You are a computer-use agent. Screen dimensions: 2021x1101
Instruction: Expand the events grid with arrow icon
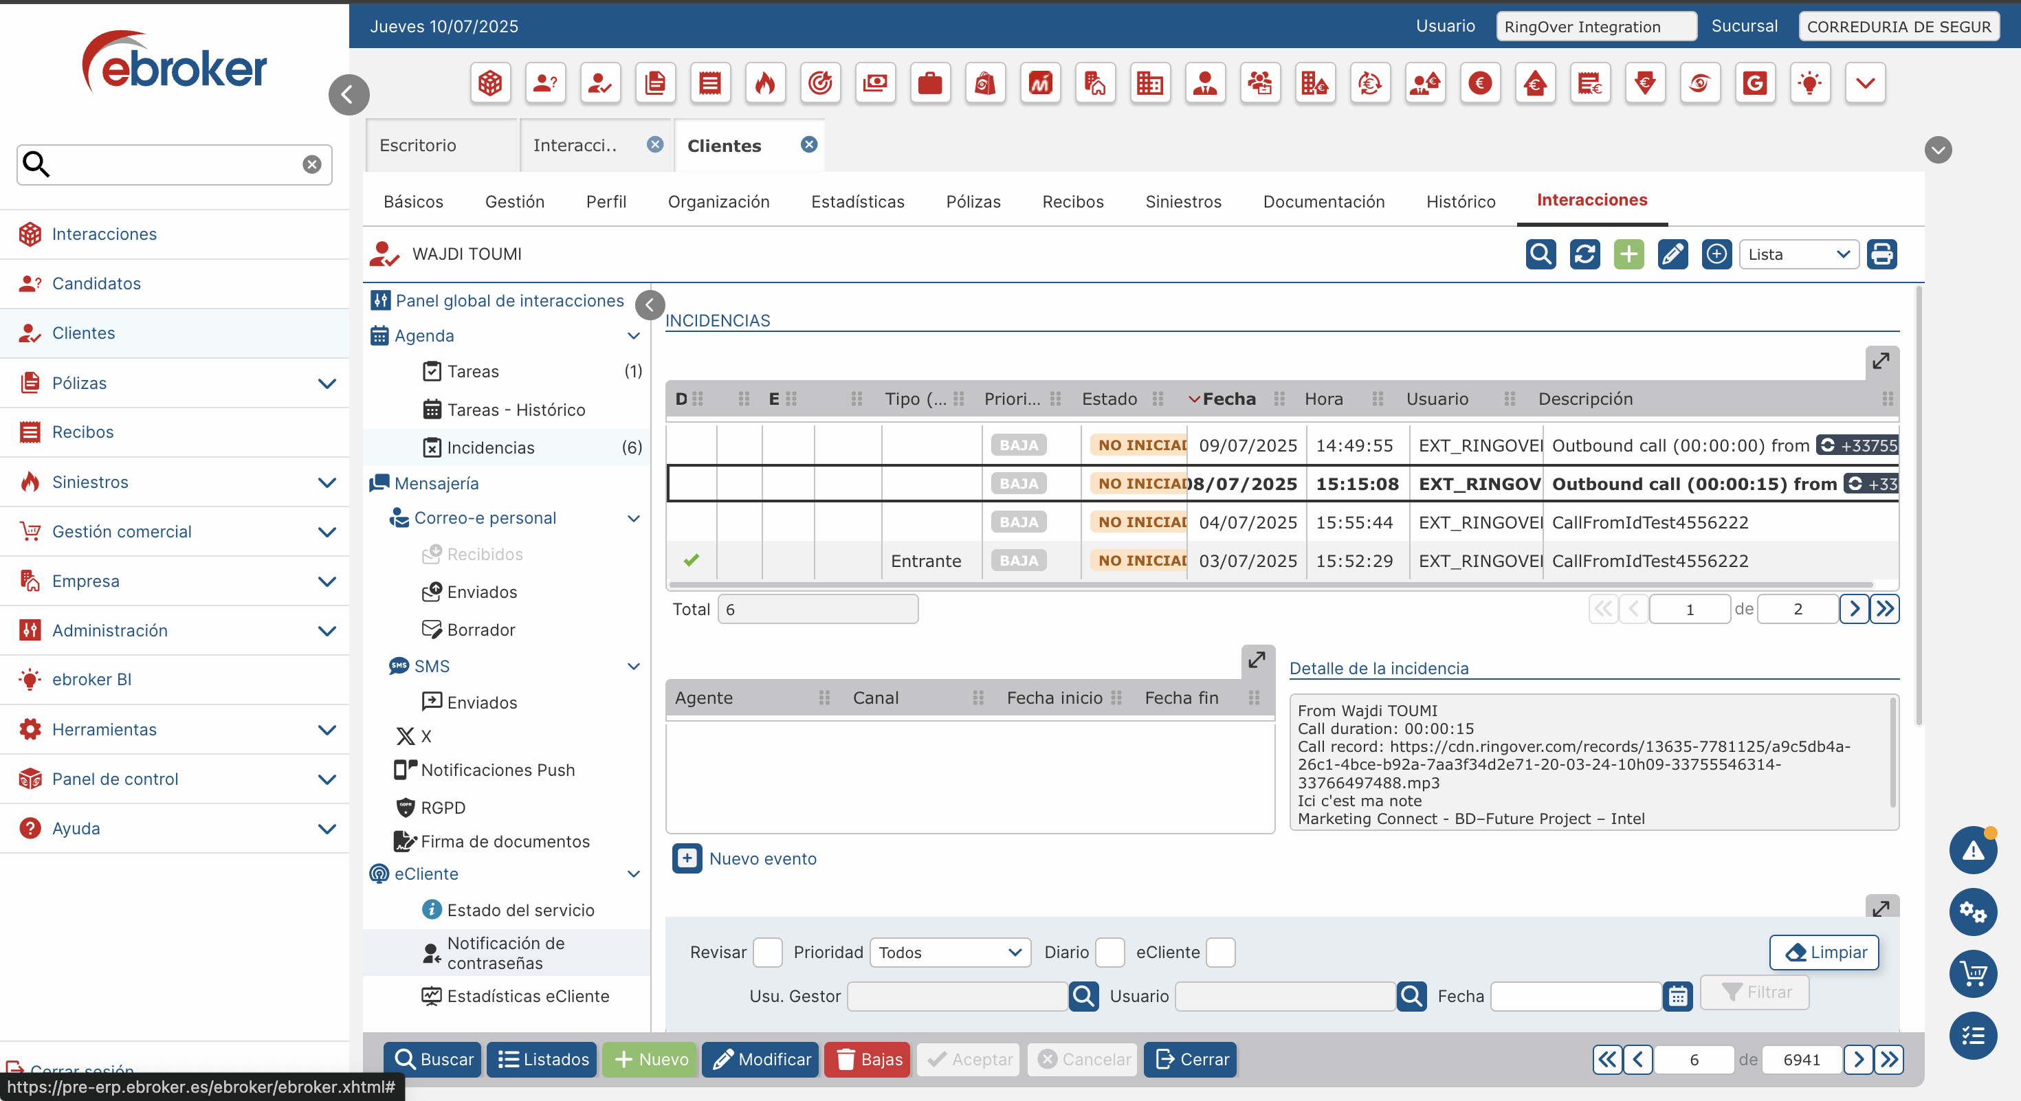(1257, 660)
